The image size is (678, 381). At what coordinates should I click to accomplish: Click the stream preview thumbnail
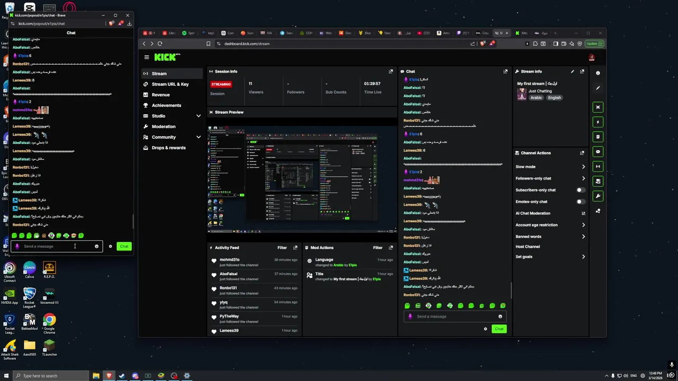click(302, 179)
